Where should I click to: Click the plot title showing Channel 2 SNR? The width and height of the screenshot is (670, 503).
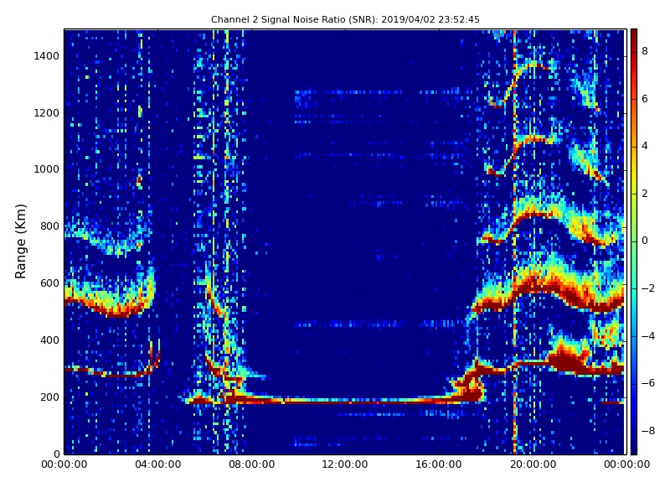[345, 19]
